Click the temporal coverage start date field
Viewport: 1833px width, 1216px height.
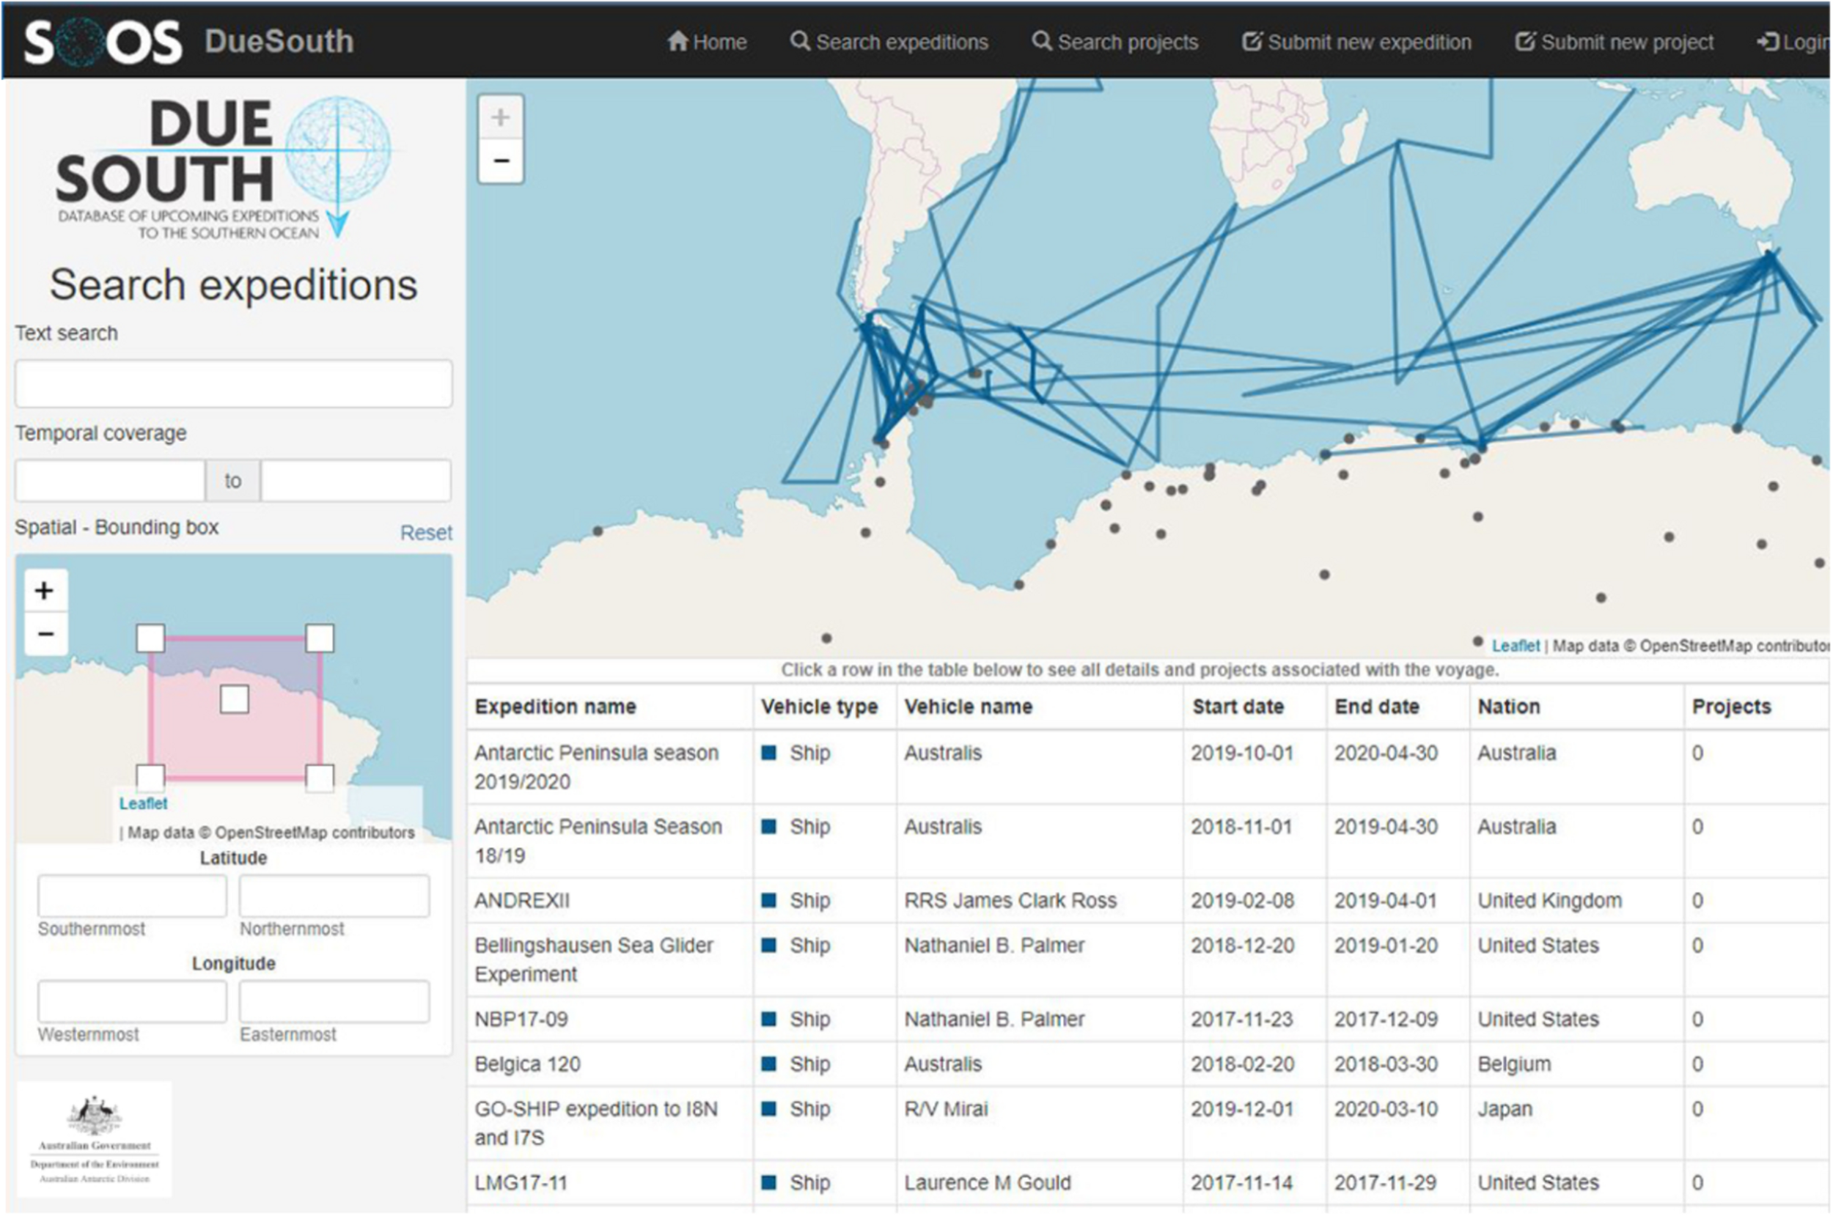pos(110,481)
